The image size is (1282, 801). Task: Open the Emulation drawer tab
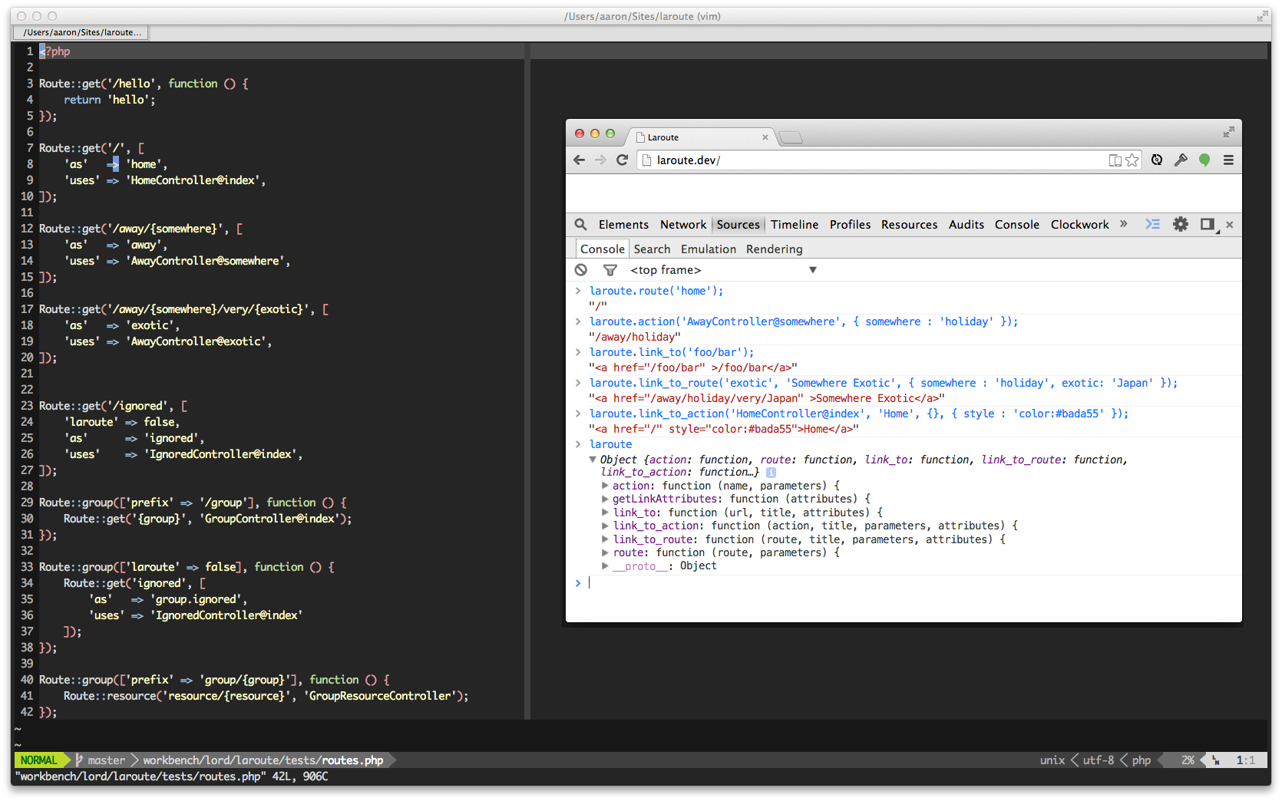click(x=708, y=249)
